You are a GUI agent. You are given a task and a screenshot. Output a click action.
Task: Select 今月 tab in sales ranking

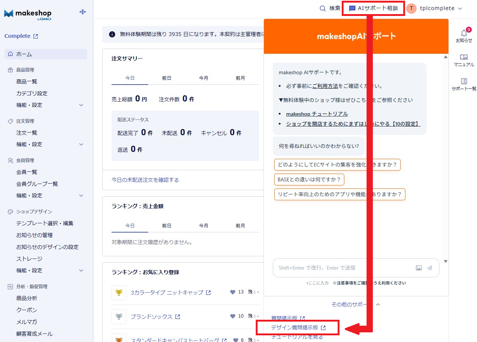click(203, 226)
